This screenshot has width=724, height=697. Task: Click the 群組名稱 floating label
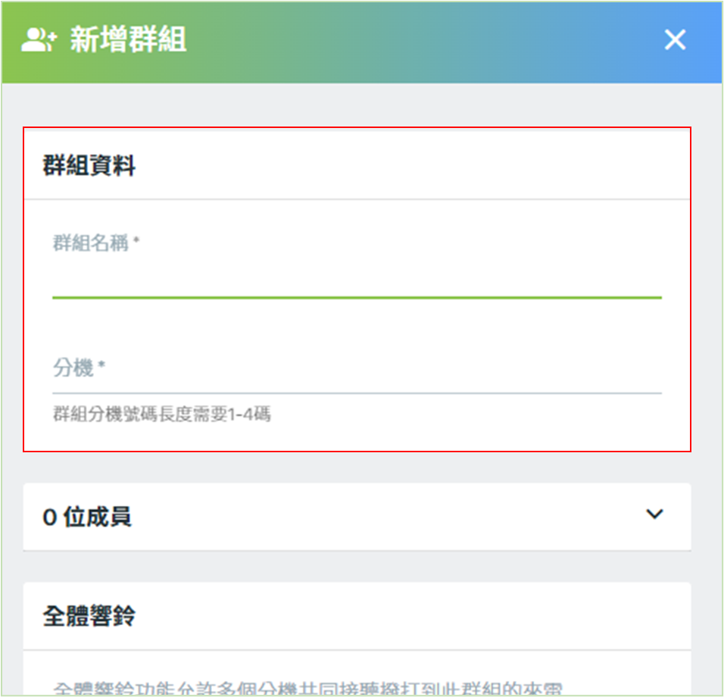click(x=91, y=243)
